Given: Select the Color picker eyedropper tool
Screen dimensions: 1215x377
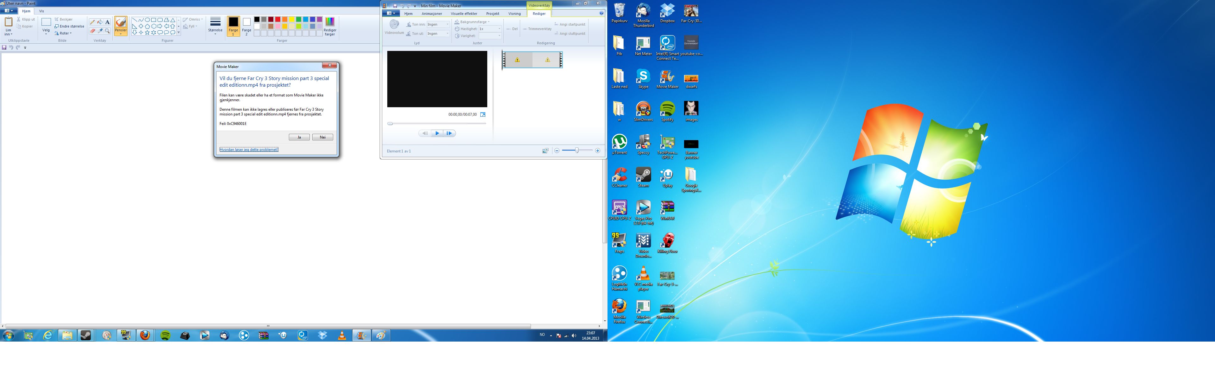Looking at the screenshot, I should click(x=100, y=31).
